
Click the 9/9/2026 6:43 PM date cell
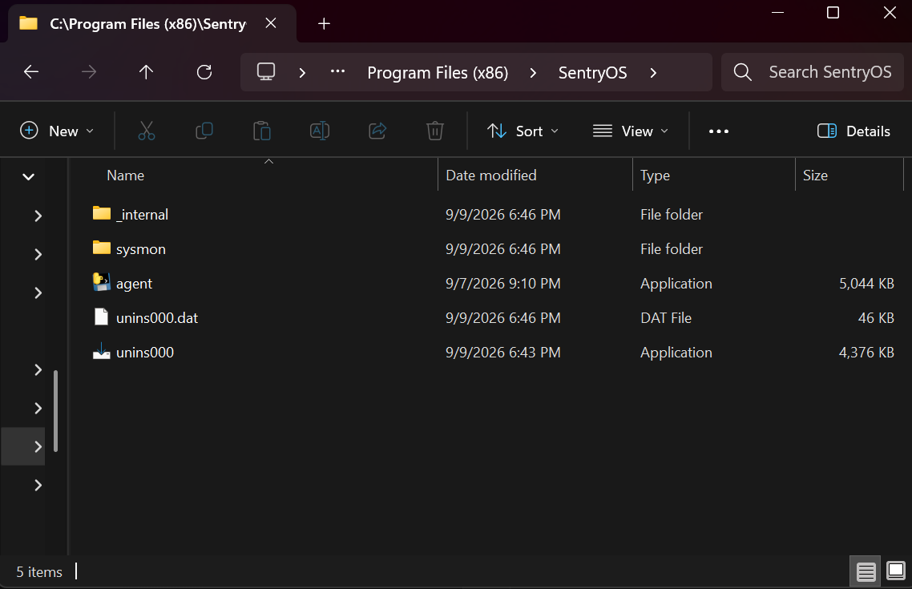tap(503, 352)
